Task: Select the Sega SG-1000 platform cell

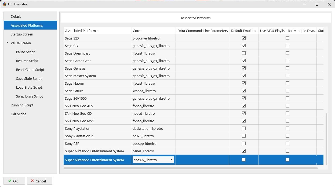Action: point(97,98)
